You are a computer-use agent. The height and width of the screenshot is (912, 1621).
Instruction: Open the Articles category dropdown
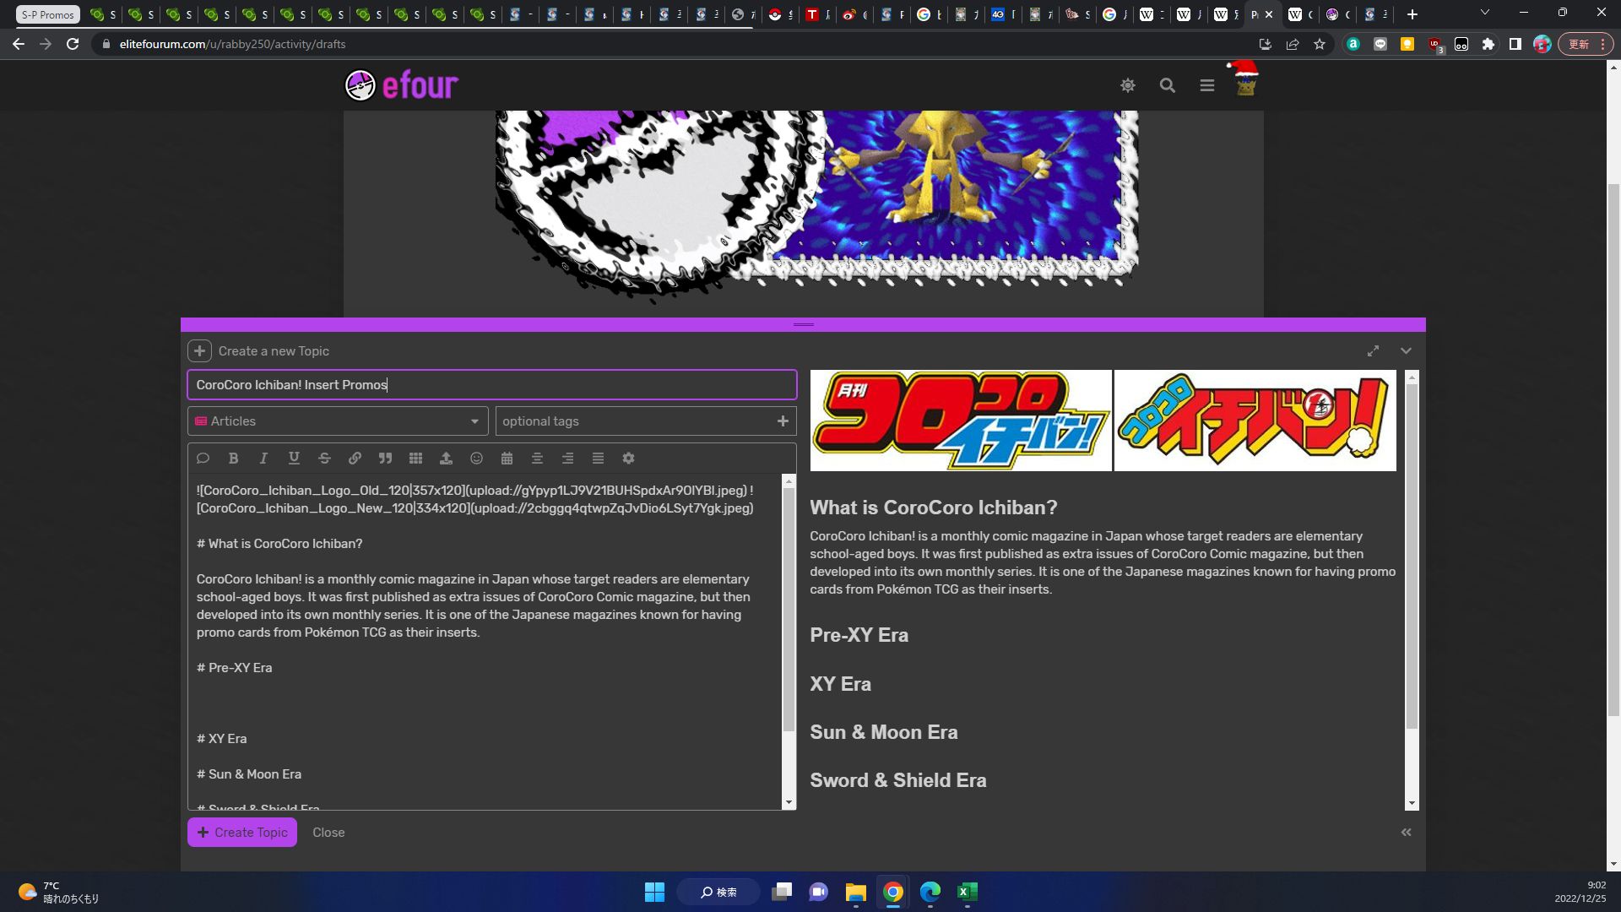tap(338, 421)
